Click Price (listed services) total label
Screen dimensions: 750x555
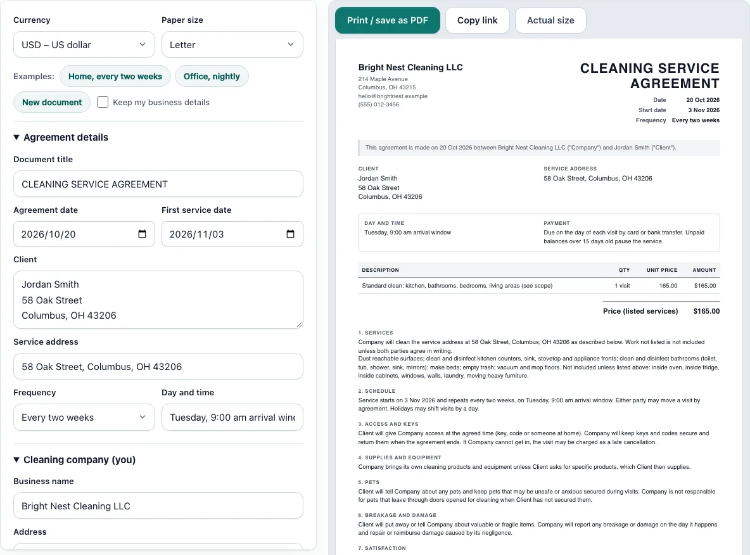coord(640,311)
